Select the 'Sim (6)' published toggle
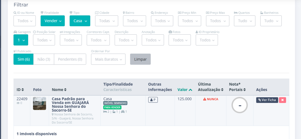This screenshot has height=139, width=301. (x=24, y=59)
